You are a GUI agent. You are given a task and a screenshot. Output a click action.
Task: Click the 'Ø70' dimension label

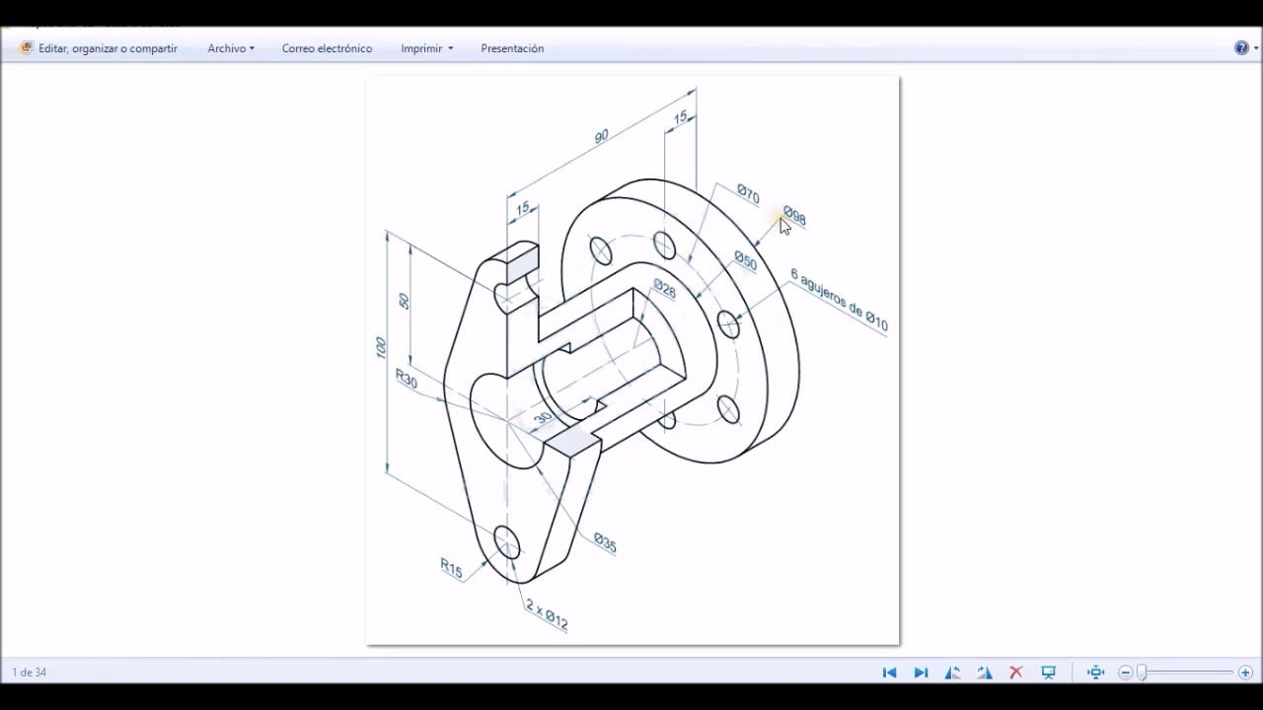tap(748, 194)
